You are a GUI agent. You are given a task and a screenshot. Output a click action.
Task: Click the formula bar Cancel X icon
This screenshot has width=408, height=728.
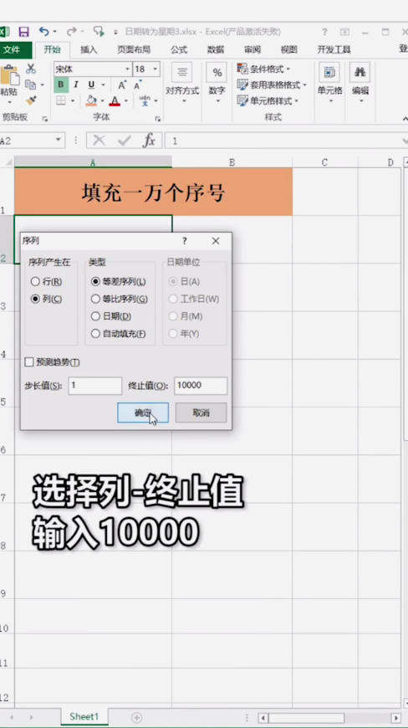tap(99, 141)
